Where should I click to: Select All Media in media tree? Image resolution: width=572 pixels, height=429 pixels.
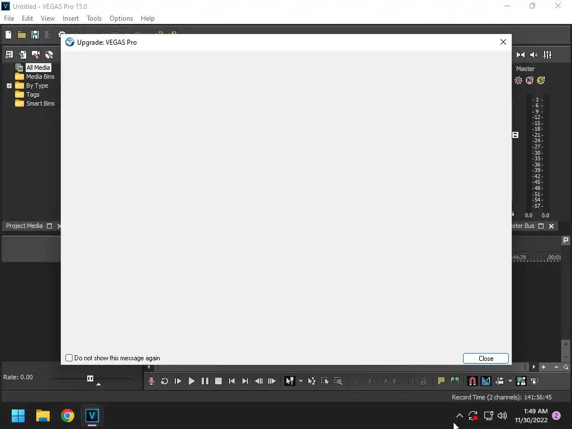click(38, 68)
